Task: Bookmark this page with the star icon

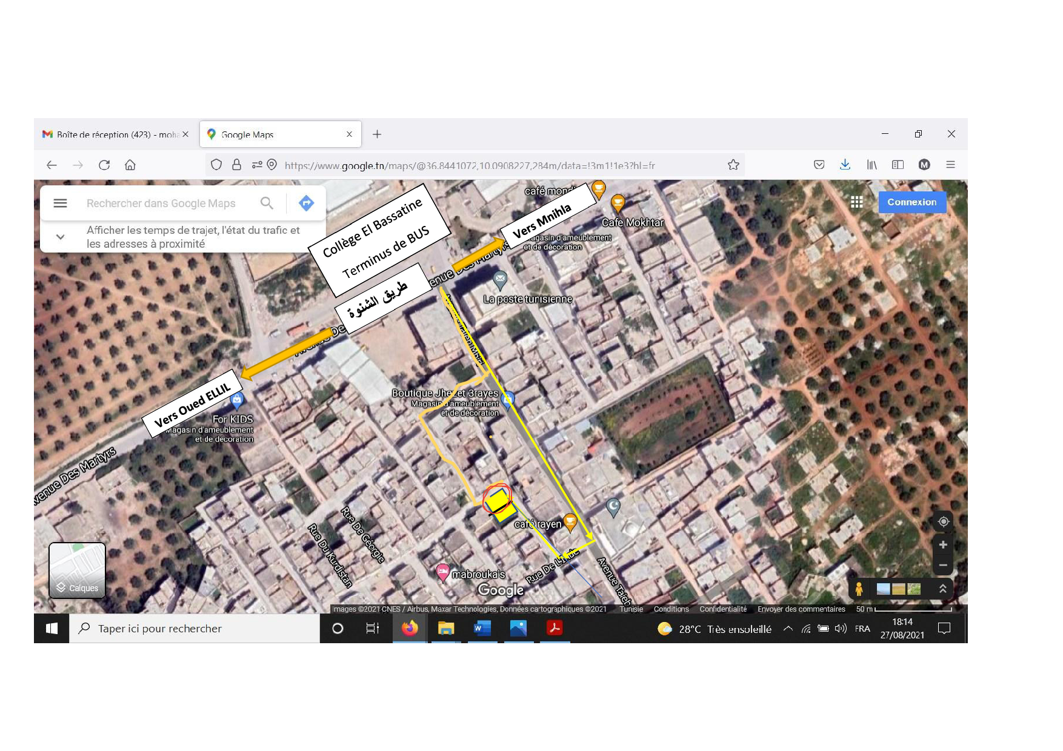Action: click(x=733, y=165)
